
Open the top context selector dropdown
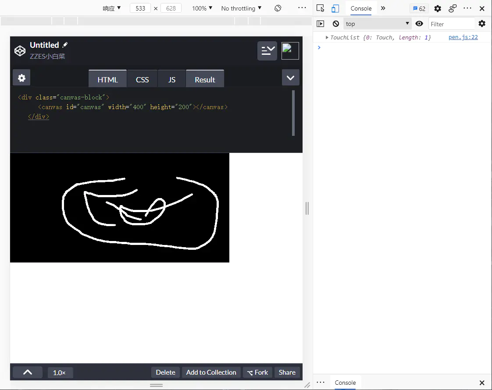378,24
